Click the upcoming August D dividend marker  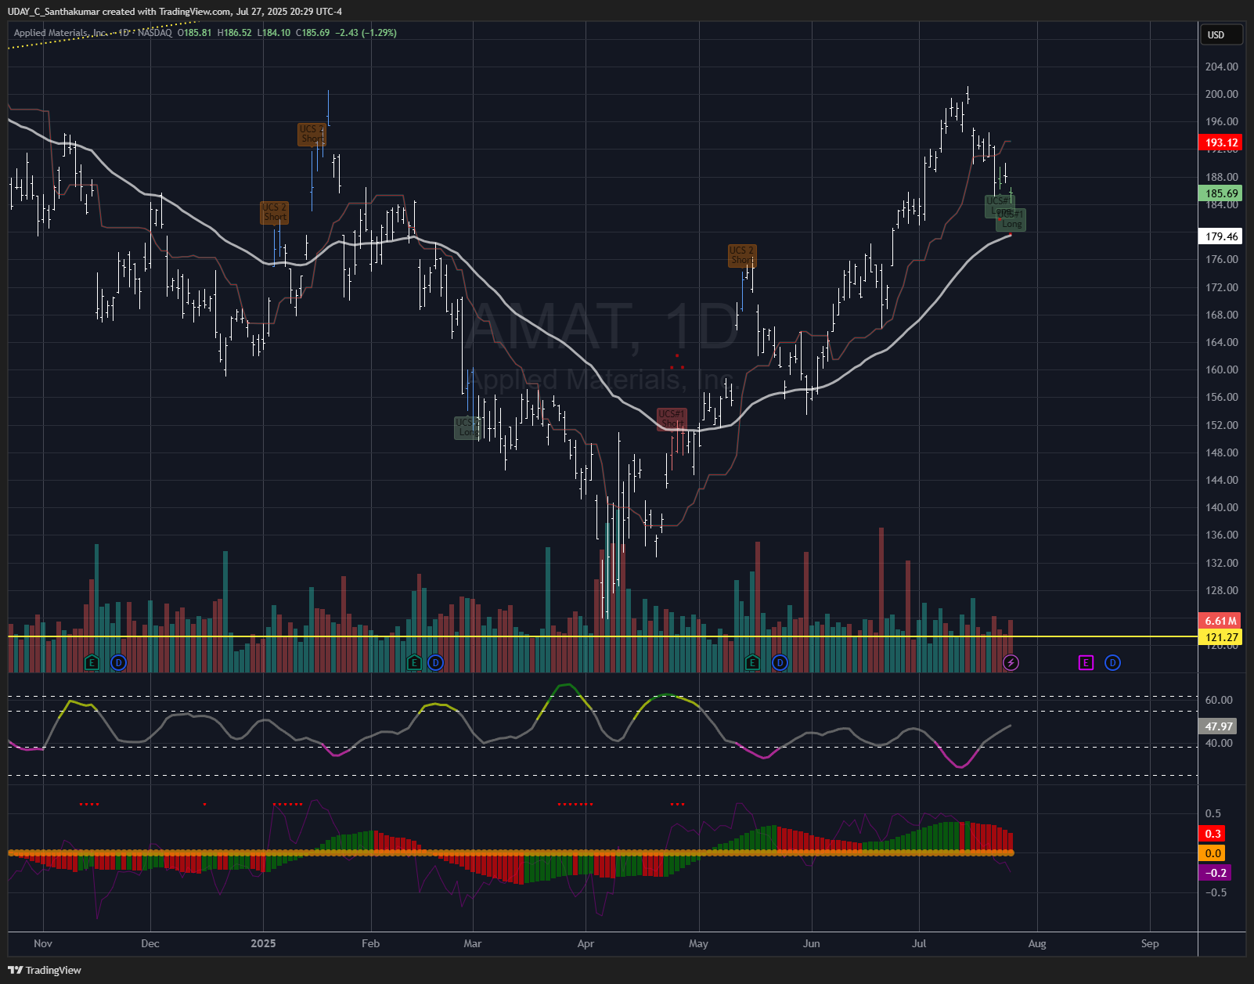[x=1112, y=663]
